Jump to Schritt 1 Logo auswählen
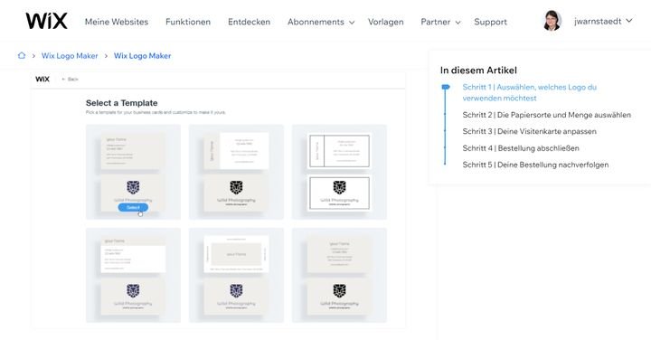The height and width of the screenshot is (340, 651). tap(529, 92)
